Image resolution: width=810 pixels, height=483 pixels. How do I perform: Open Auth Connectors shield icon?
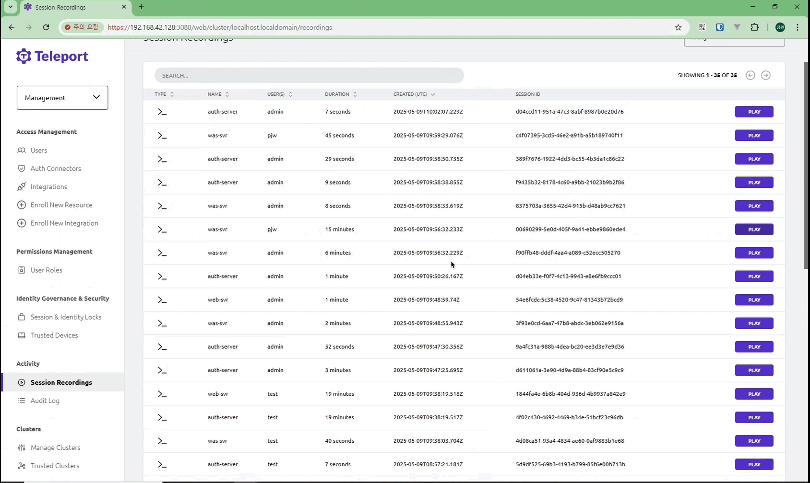click(x=22, y=169)
